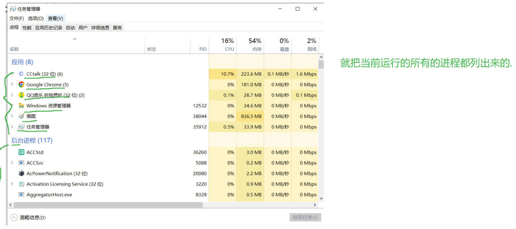Click the Windows 资源管理器 folder icon
The height and width of the screenshot is (229, 516).
pyautogui.click(x=21, y=106)
